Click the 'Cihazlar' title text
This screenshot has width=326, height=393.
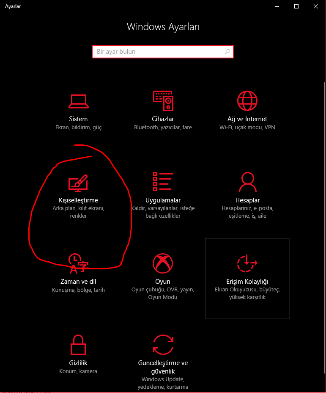point(163,119)
